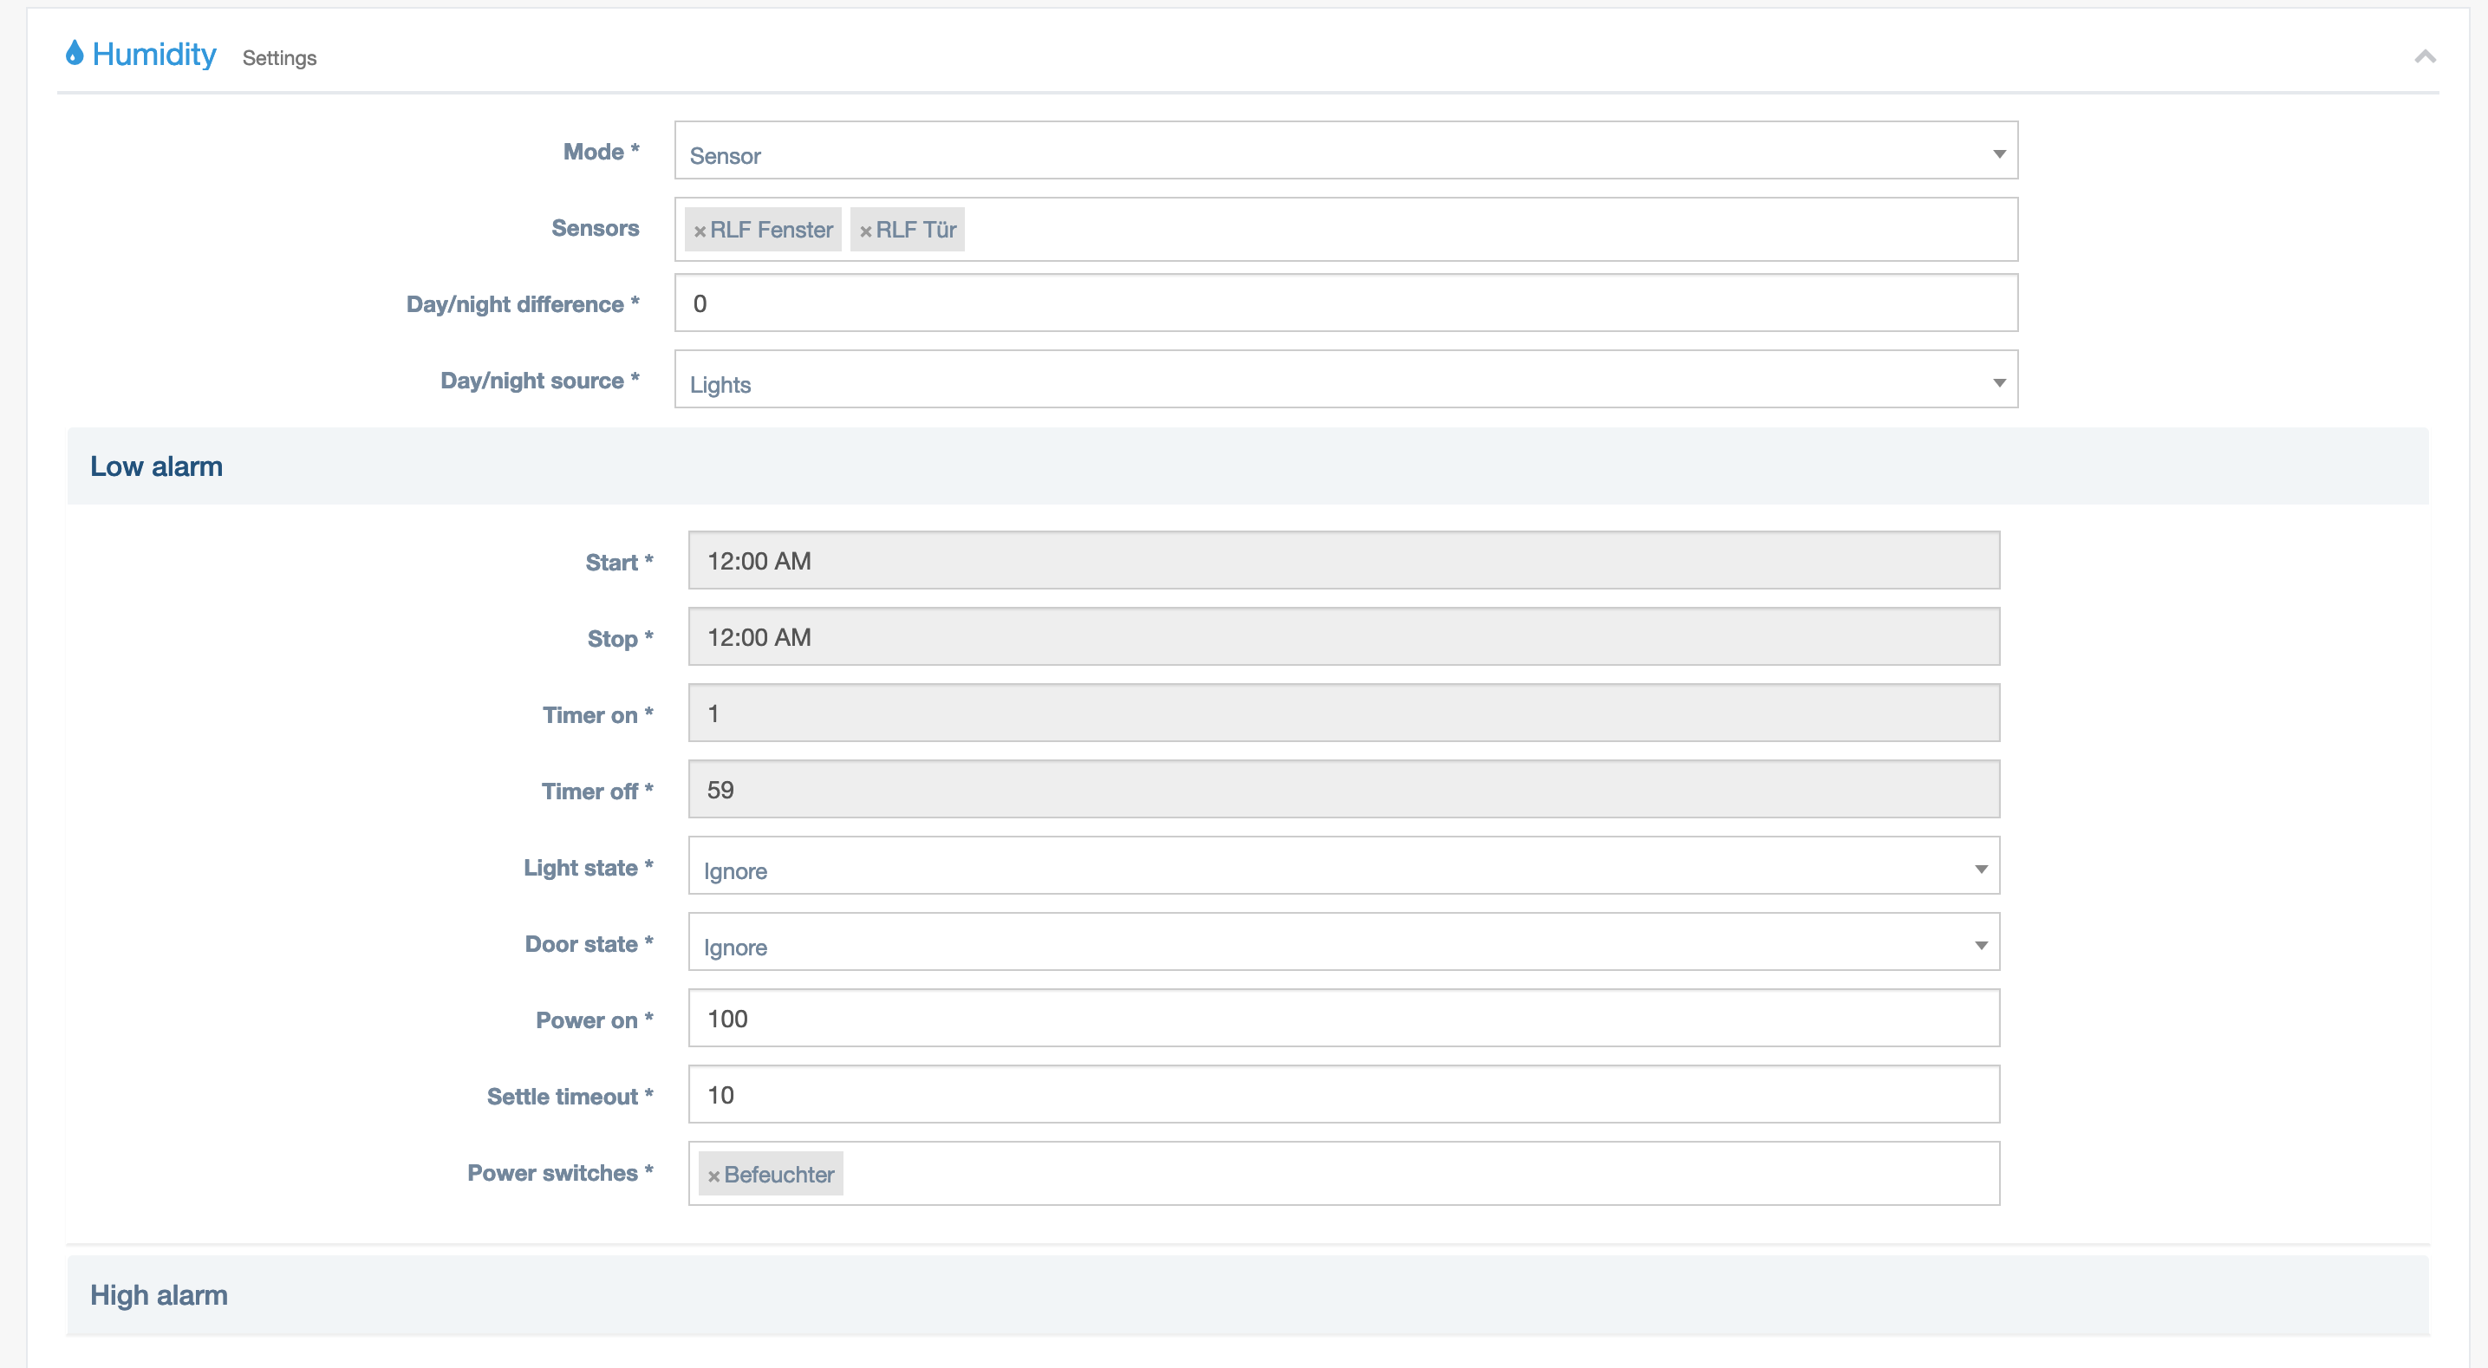Remove the Befeuchter power switch tag
Screen dimensions: 2488x1368
click(x=713, y=1176)
